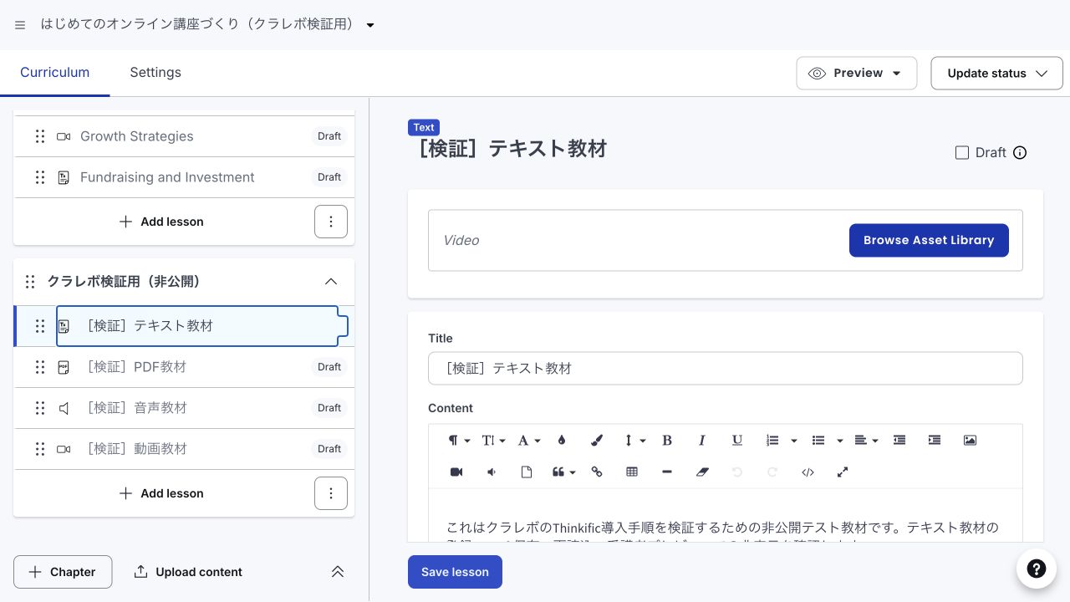Open the course title dropdown arrow
This screenshot has height=602, width=1070.
click(x=370, y=25)
